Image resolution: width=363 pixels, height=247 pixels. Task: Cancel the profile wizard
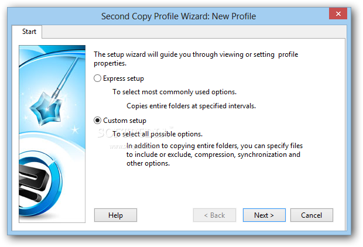[311, 215]
